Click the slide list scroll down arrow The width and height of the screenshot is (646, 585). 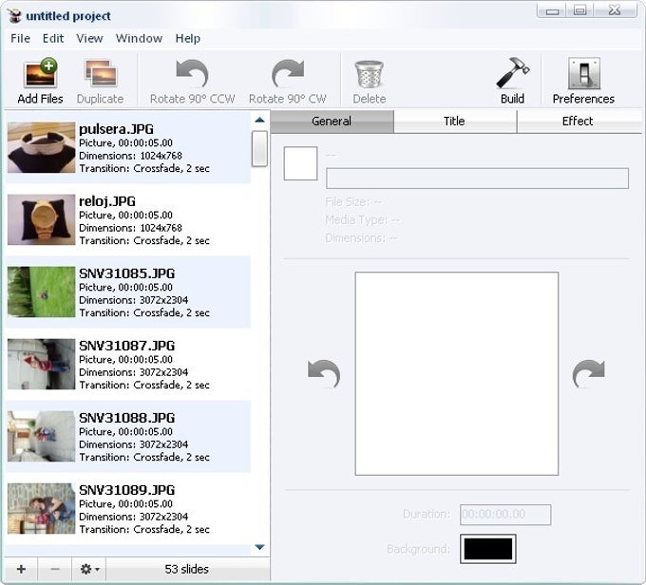(259, 547)
